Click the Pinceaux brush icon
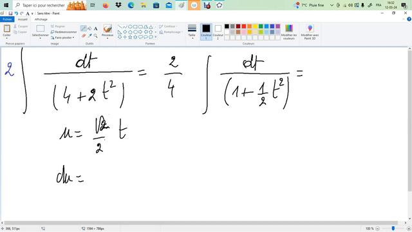Image resolution: width=412 pixels, height=232 pixels. (x=108, y=28)
